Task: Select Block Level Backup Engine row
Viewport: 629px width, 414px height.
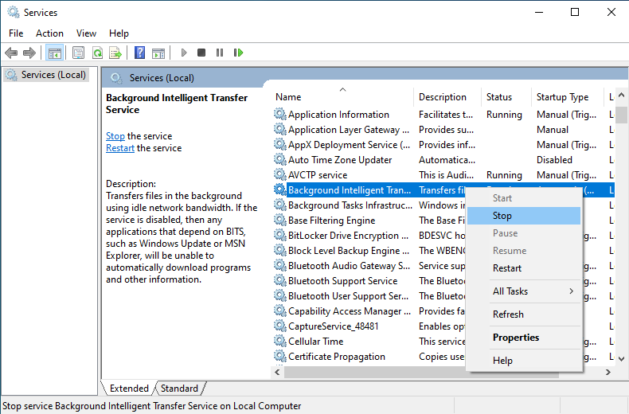Action: click(369, 251)
